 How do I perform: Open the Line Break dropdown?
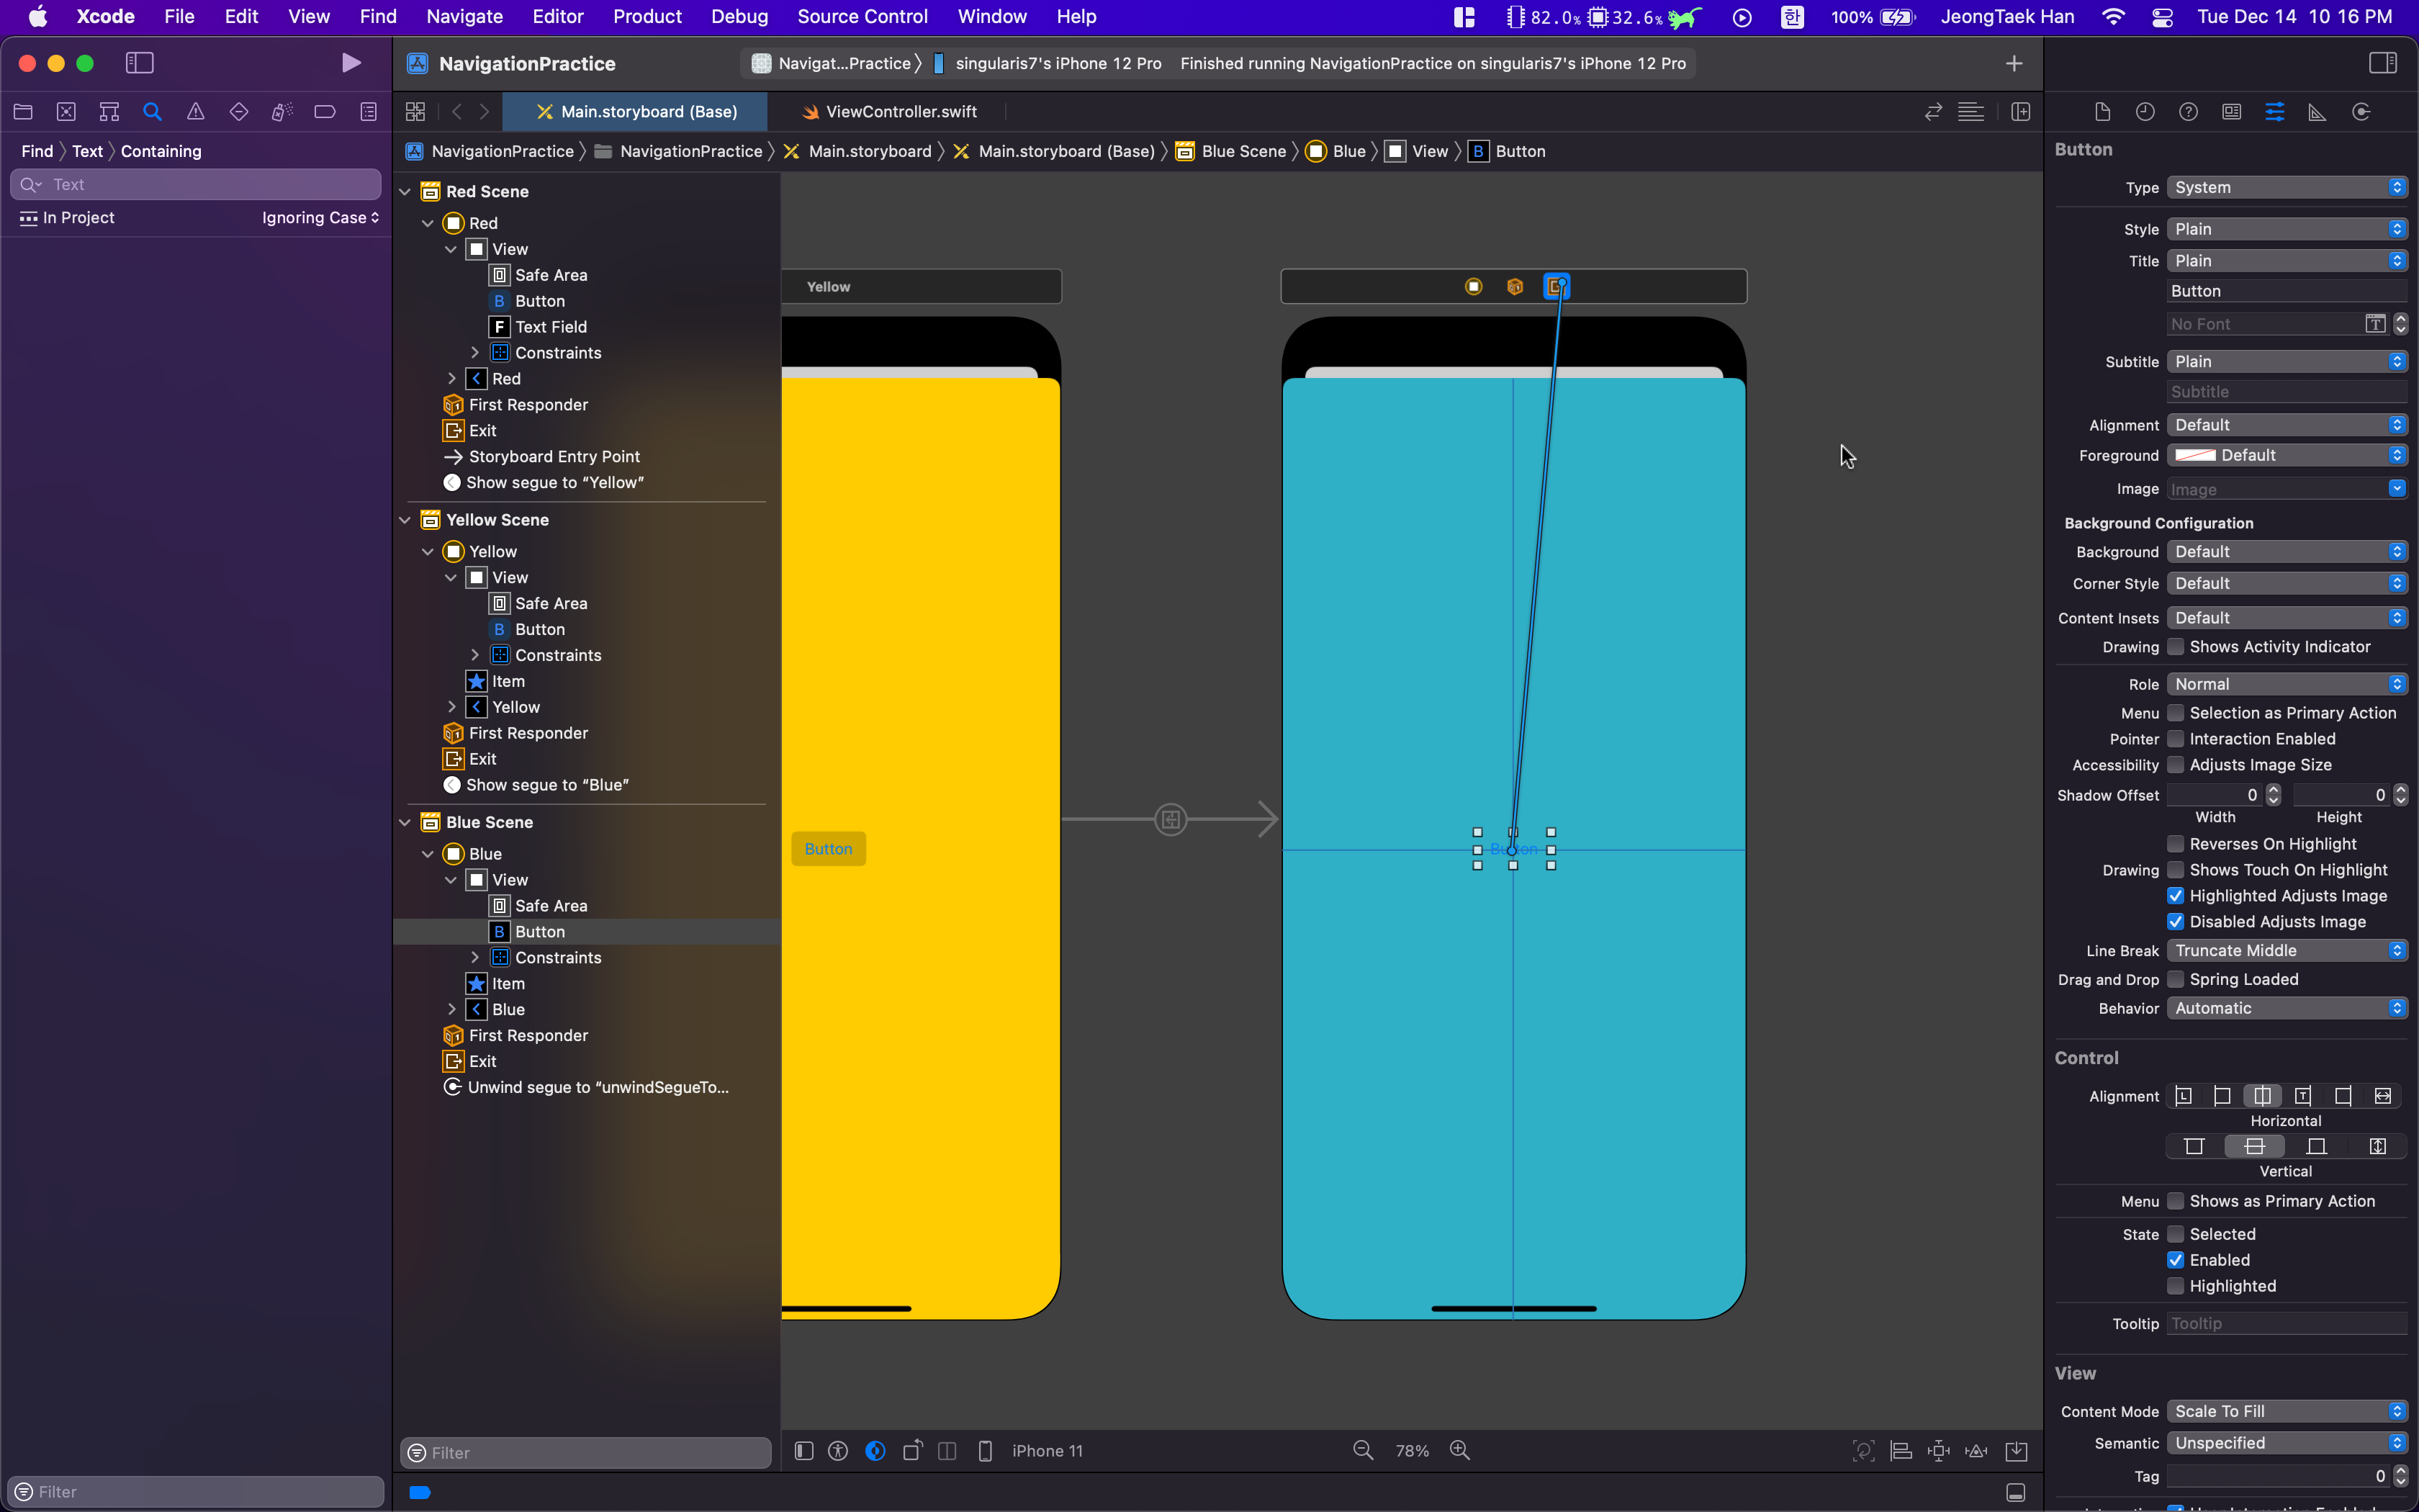pos(2287,950)
